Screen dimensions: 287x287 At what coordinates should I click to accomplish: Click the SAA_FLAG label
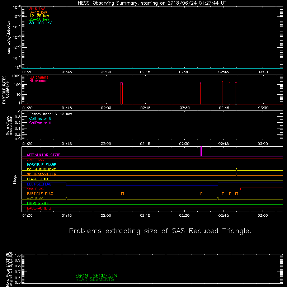(x=35, y=189)
